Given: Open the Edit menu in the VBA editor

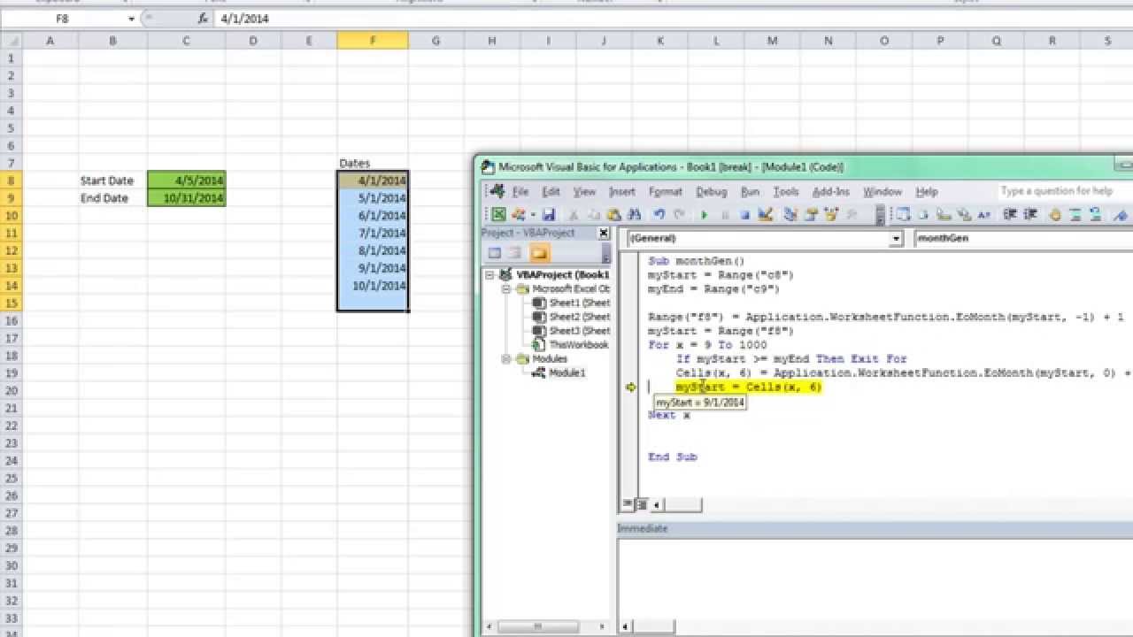Looking at the screenshot, I should pyautogui.click(x=551, y=191).
